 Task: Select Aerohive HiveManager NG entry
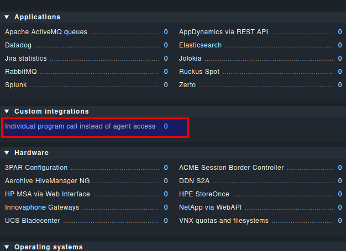point(47,181)
